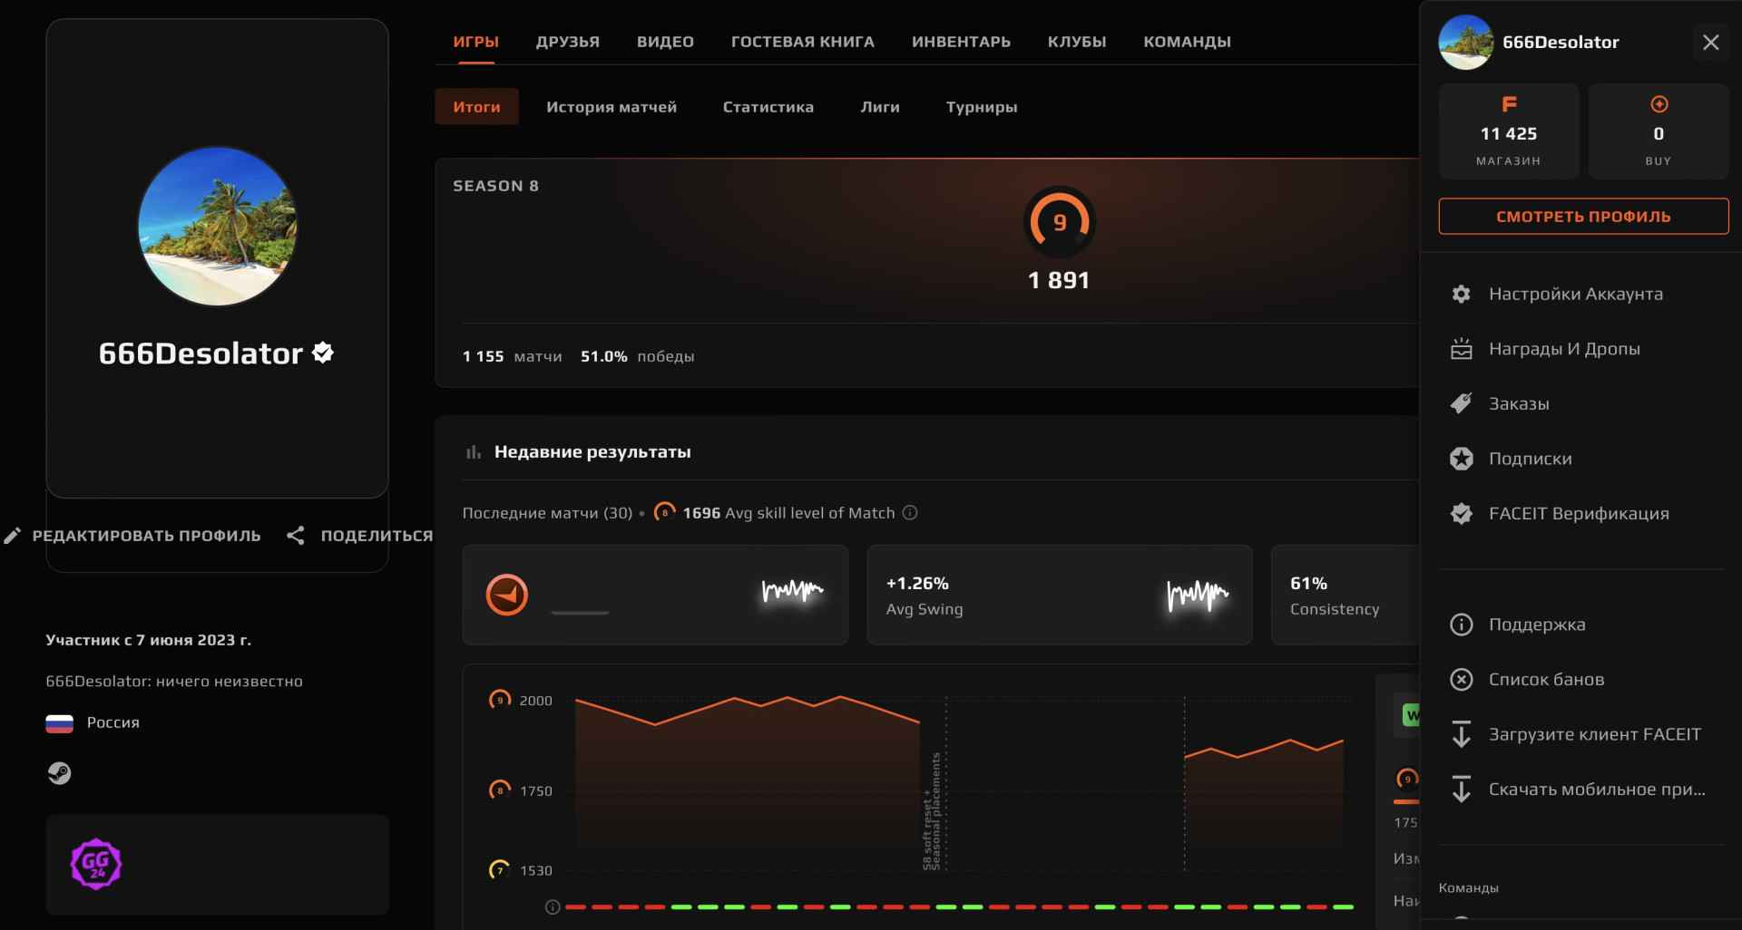Click the Buy credits tile
The width and height of the screenshot is (1742, 930).
coord(1659,131)
